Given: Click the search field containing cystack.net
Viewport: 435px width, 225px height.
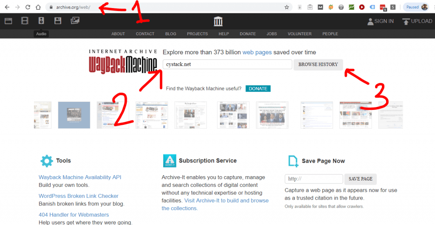Looking at the screenshot, I should pyautogui.click(x=228, y=64).
